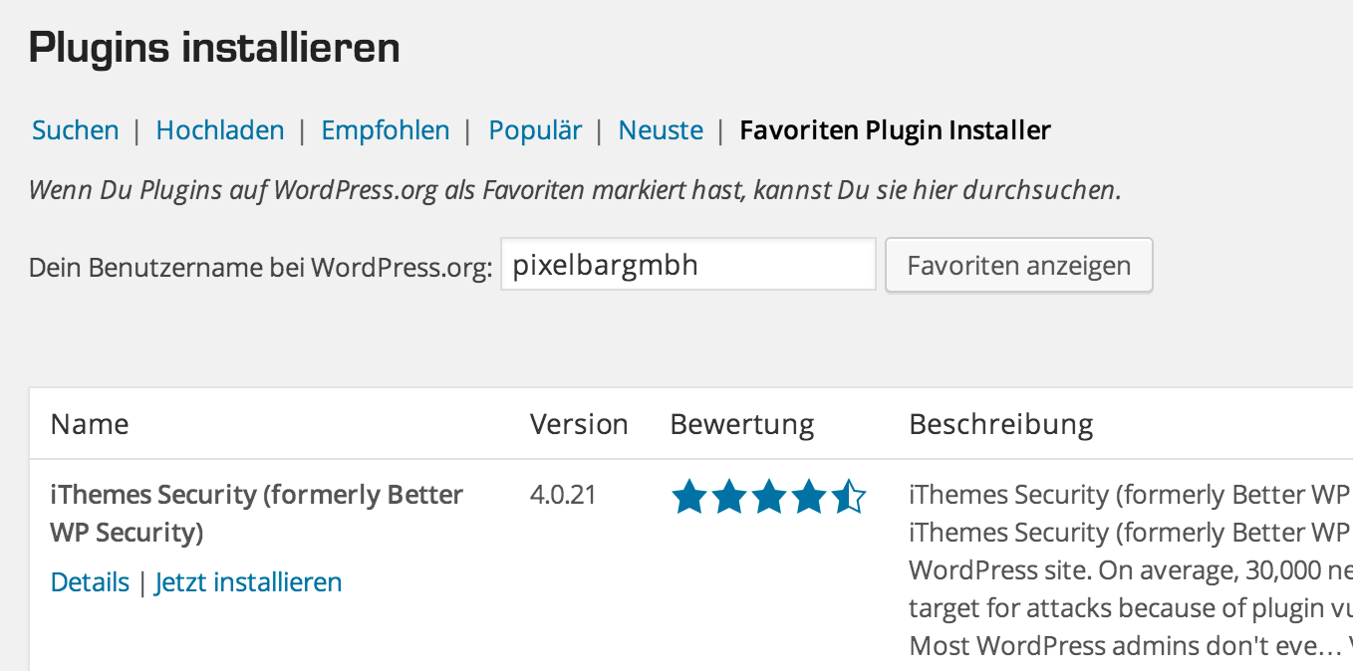
Task: Select the Favoriten Plugin Installer tab
Action: (895, 130)
